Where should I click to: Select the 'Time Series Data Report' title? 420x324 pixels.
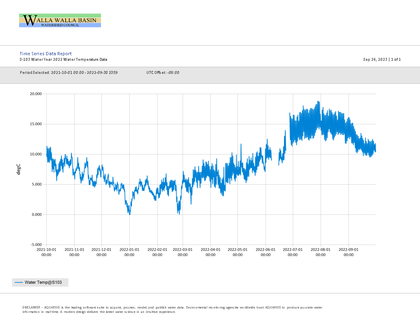[x=45, y=54]
